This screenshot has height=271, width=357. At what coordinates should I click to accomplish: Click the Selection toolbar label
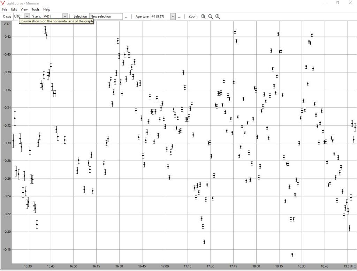click(x=80, y=16)
